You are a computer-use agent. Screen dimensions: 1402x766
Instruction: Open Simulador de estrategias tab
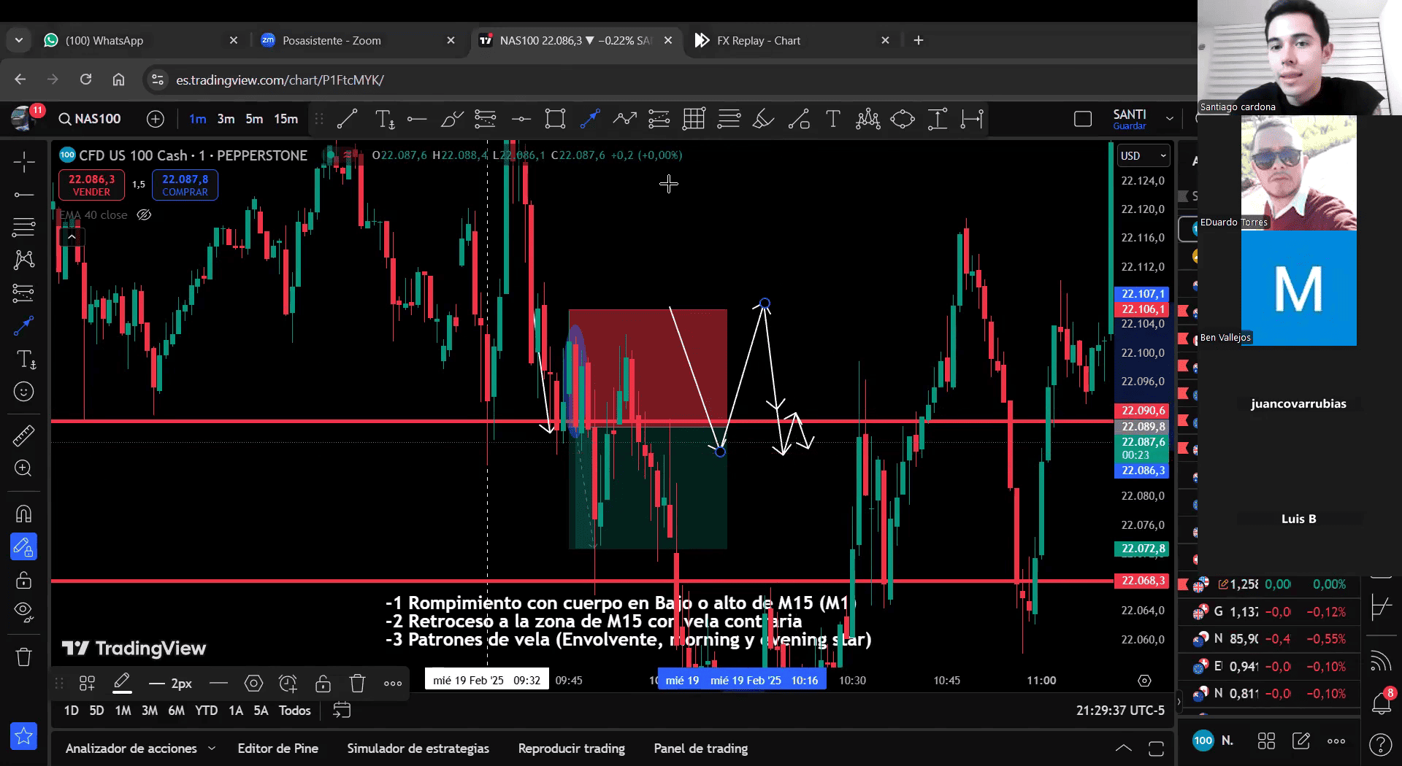pos(418,748)
